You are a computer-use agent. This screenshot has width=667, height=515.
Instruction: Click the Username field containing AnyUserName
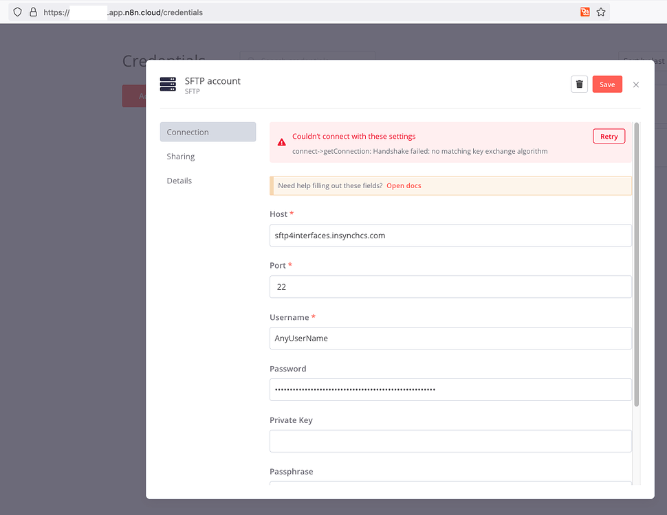(450, 338)
